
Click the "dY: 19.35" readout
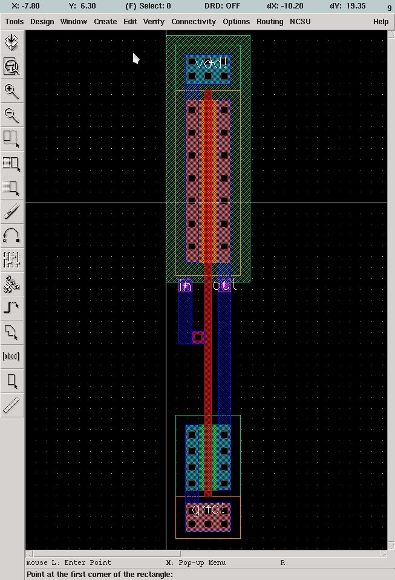click(x=348, y=6)
